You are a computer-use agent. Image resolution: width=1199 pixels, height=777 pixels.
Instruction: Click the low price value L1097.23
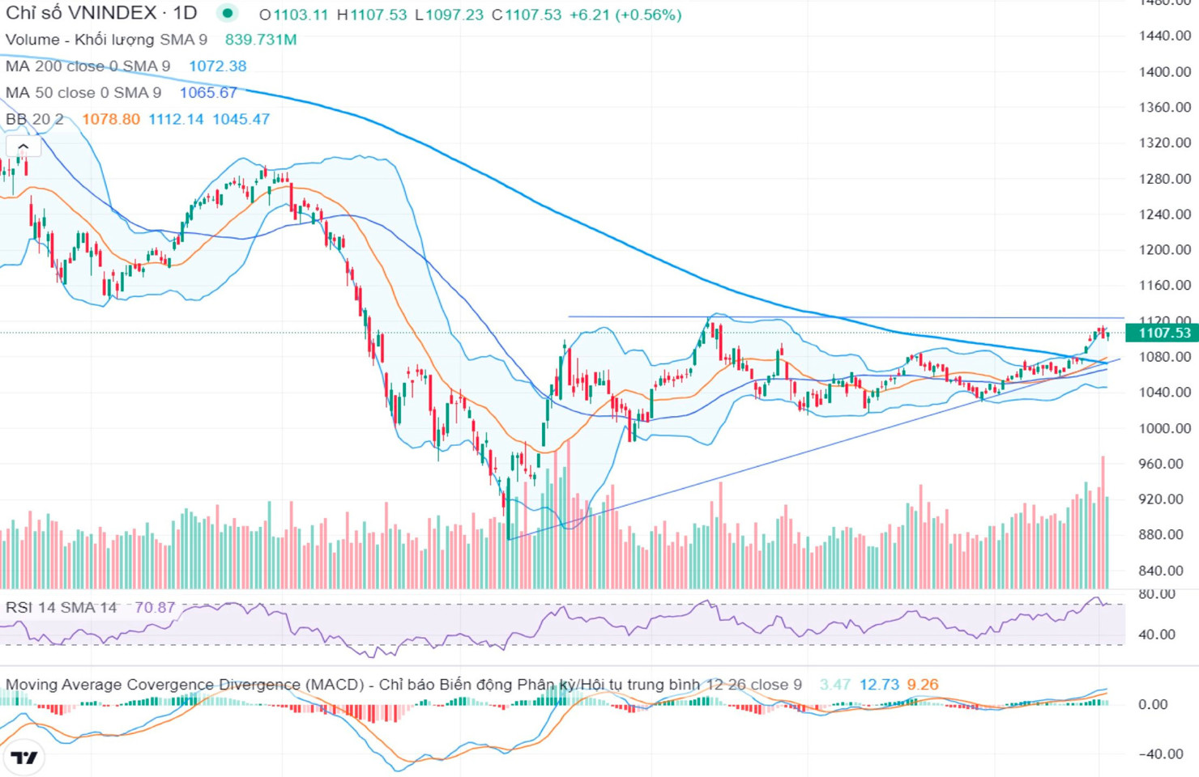449,15
